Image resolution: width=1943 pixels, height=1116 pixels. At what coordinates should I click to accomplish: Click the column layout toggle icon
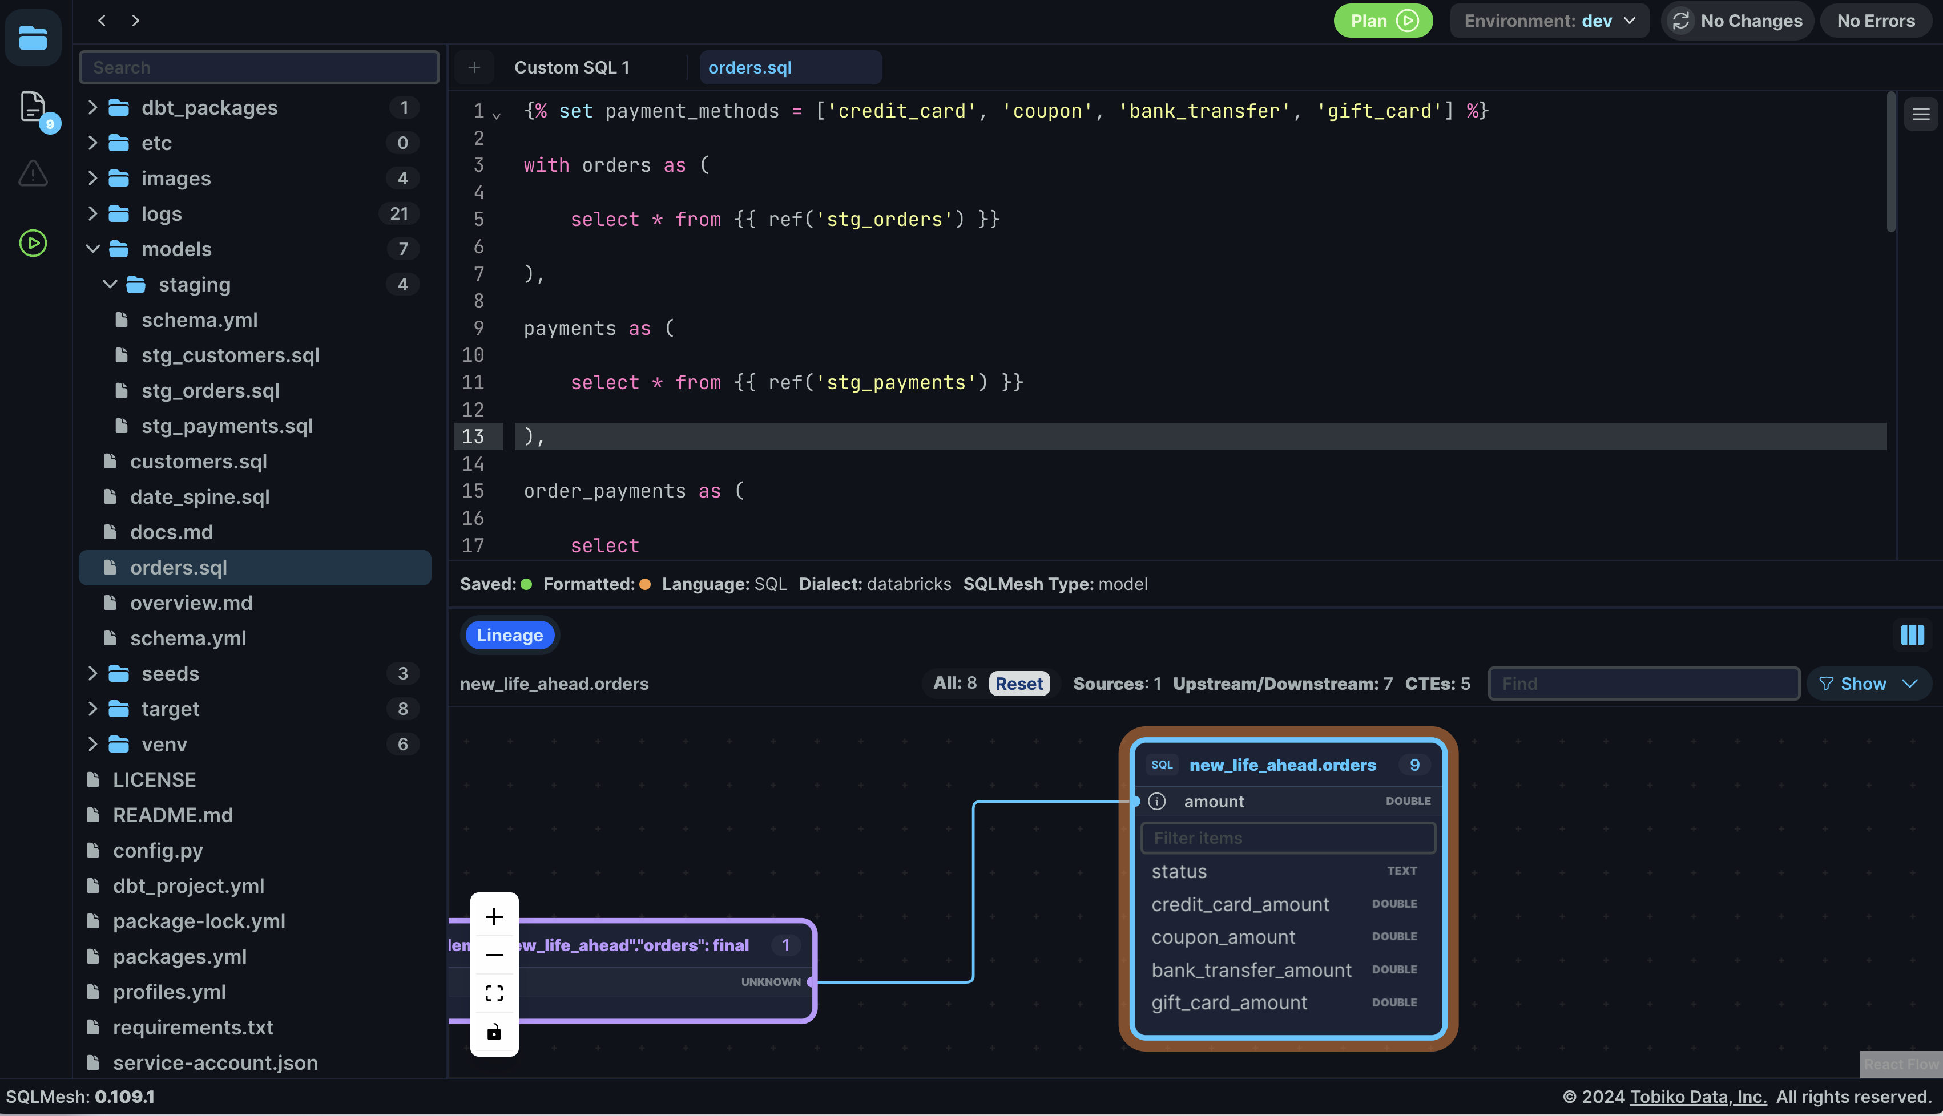pyautogui.click(x=1912, y=634)
